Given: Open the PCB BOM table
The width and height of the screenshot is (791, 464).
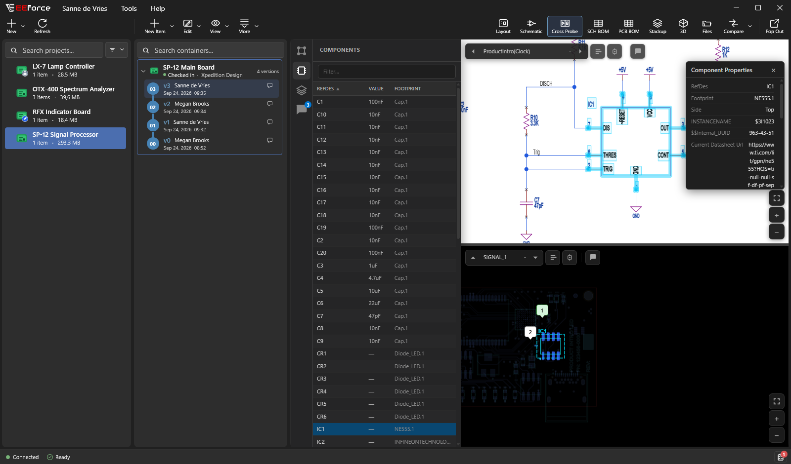Looking at the screenshot, I should point(629,26).
